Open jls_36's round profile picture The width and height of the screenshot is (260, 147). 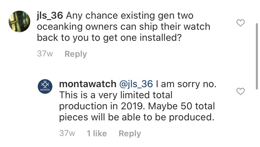point(19,21)
